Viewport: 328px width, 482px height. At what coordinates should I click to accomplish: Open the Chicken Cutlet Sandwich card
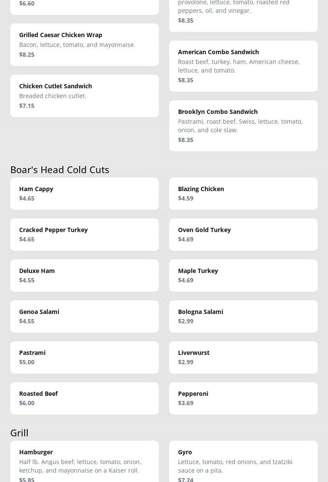click(x=84, y=96)
